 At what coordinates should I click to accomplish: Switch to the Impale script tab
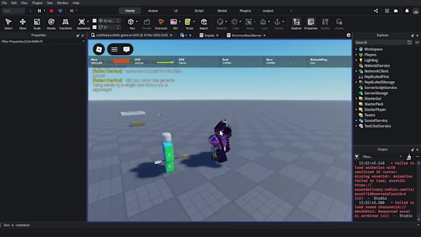tap(209, 35)
